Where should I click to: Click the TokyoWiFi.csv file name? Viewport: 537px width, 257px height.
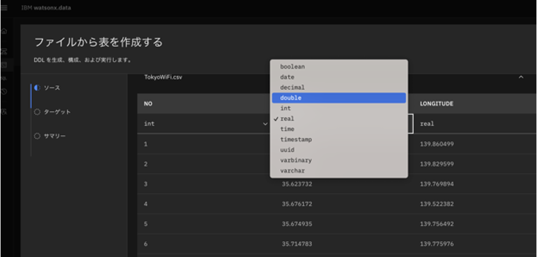pos(163,77)
